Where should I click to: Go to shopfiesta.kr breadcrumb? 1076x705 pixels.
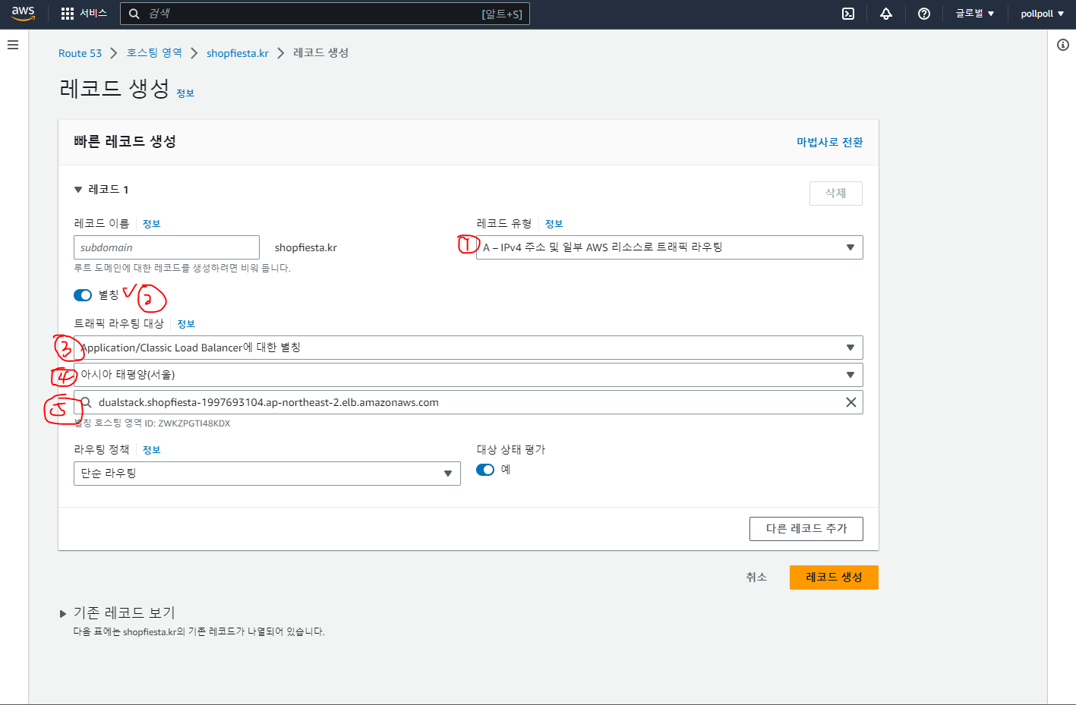pyautogui.click(x=238, y=53)
